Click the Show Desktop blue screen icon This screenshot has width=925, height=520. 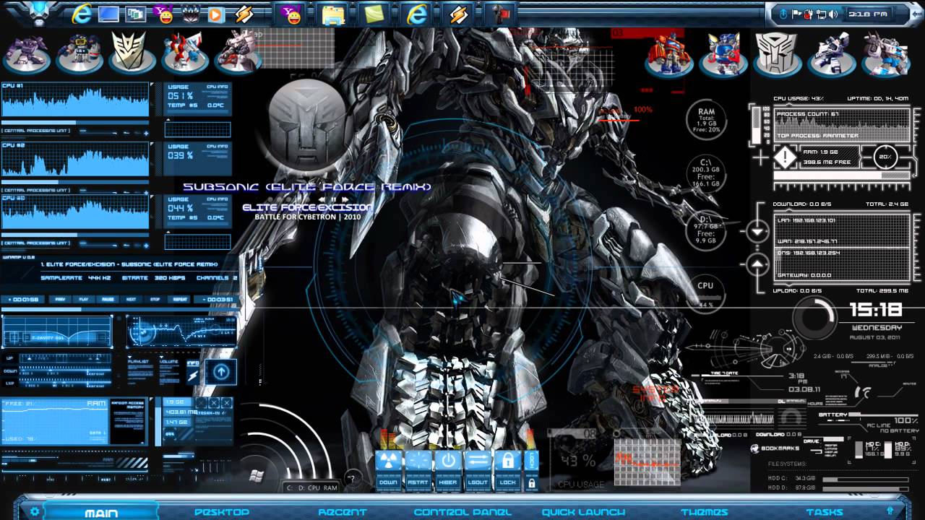tap(108, 14)
